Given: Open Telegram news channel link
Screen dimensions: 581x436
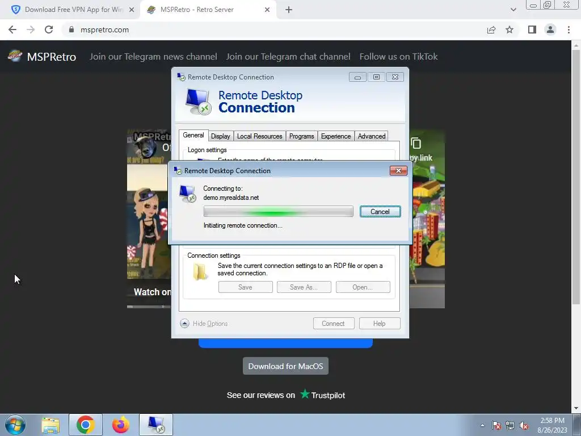Looking at the screenshot, I should 153,56.
